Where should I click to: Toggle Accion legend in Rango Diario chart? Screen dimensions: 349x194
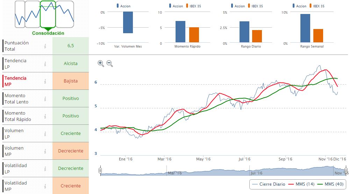238,6
